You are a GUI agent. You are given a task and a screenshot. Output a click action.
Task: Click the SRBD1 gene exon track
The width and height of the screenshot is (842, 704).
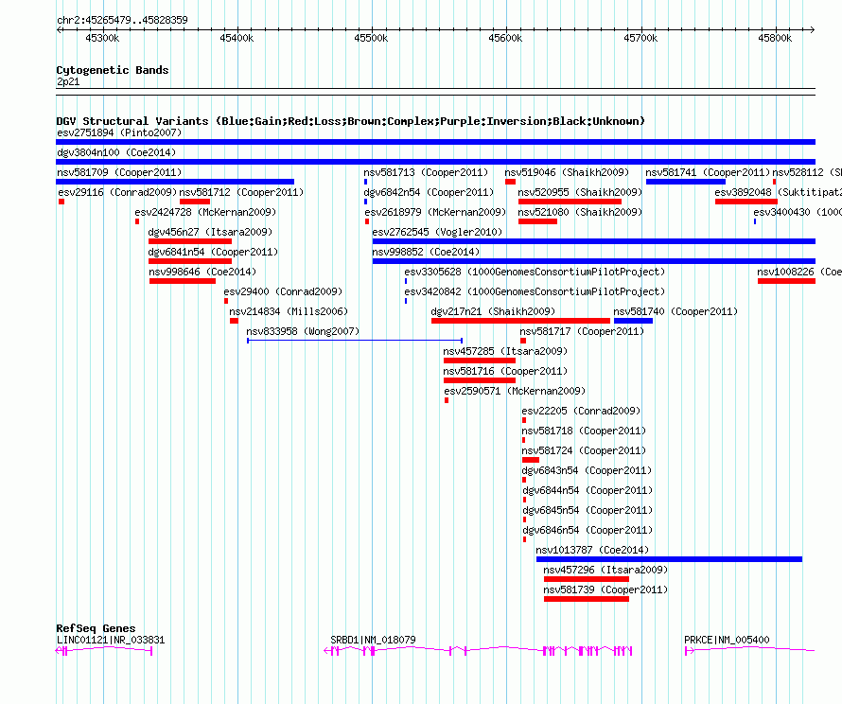point(478,651)
